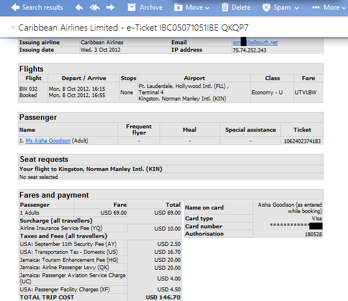
Task: Select Transportation Tax - Domestic (US) row
Action: point(100,252)
